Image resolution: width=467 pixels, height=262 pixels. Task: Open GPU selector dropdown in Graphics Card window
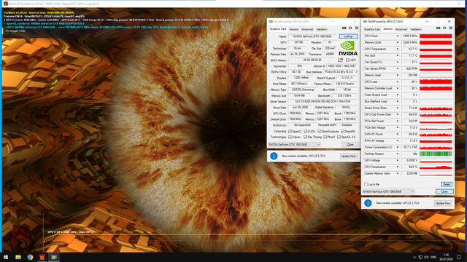tap(294, 144)
